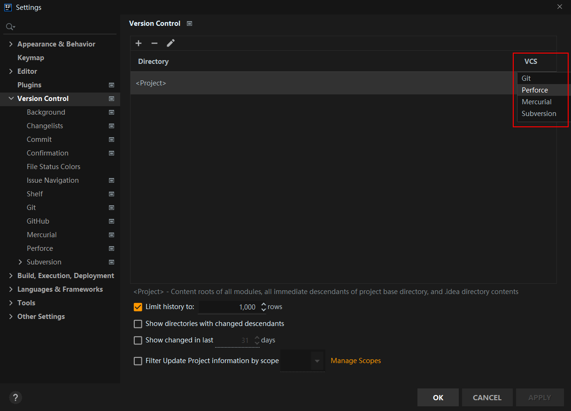Click the days input field showing 31

234,340
